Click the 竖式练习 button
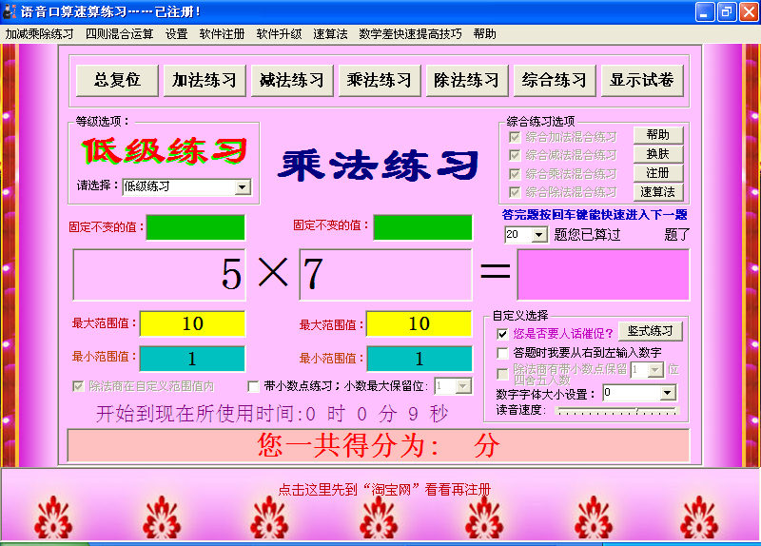Viewport: 761px width, 546px height. click(651, 331)
